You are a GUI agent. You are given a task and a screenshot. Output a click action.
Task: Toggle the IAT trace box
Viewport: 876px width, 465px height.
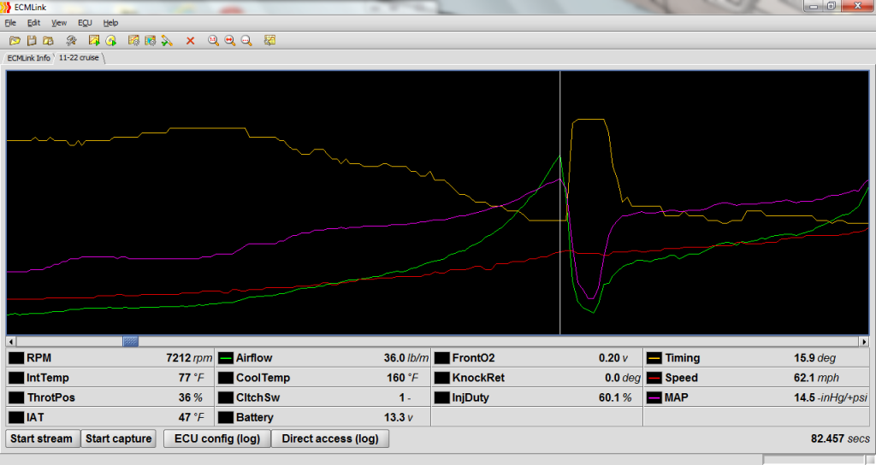(16, 417)
